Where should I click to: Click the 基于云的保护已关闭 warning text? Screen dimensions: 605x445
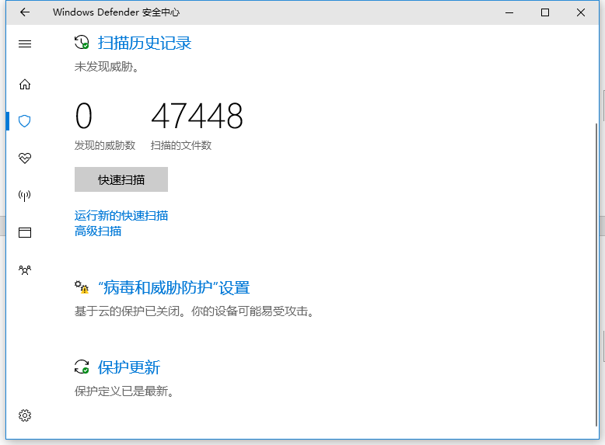point(194,311)
